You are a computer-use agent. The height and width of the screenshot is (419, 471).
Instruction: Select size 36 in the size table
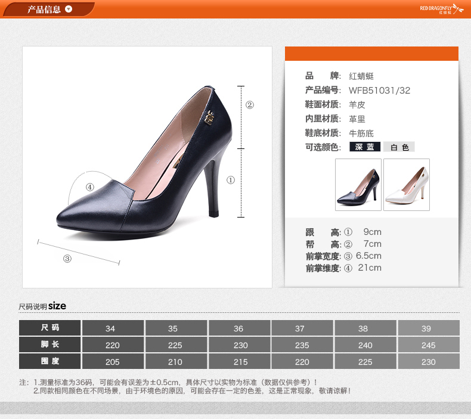238,328
